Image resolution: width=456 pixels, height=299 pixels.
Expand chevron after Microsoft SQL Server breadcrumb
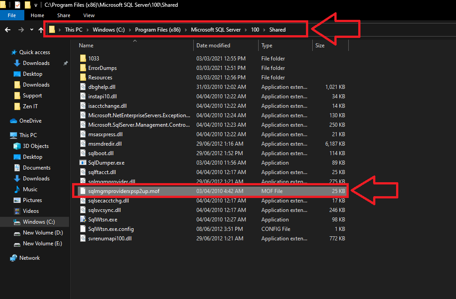[246, 30]
